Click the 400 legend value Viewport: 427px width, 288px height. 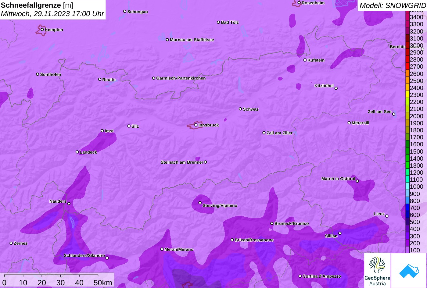tap(415, 229)
